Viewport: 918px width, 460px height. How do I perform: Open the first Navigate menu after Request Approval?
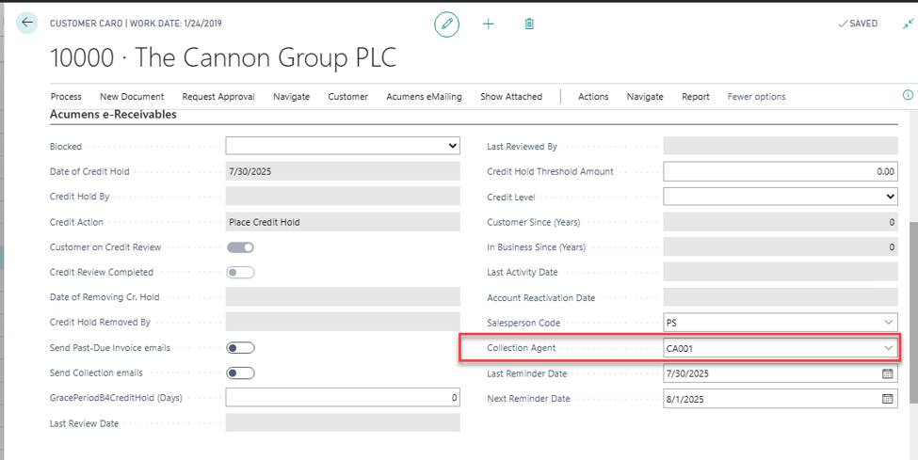292,97
